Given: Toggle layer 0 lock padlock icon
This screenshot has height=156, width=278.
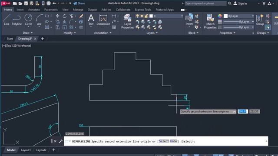Looking at the screenshot, I should [146, 16].
